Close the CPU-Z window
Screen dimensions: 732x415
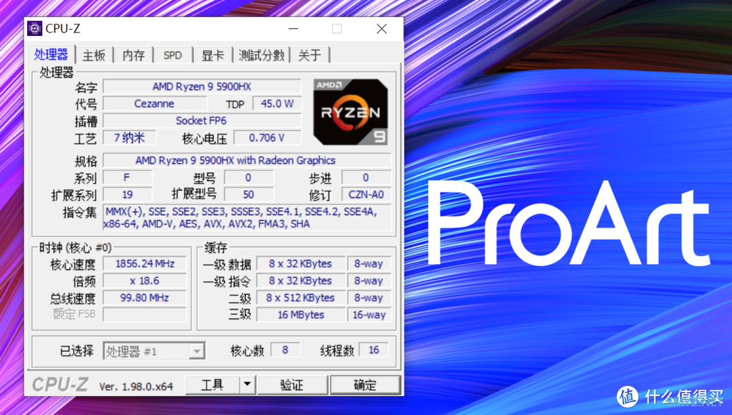pos(382,29)
